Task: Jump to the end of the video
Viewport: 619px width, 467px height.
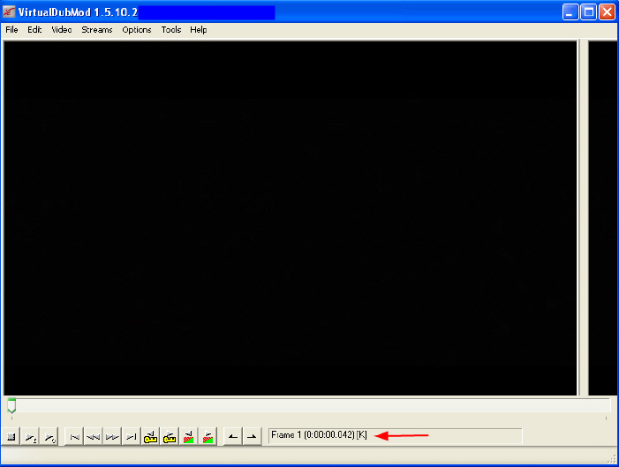Action: (x=131, y=437)
